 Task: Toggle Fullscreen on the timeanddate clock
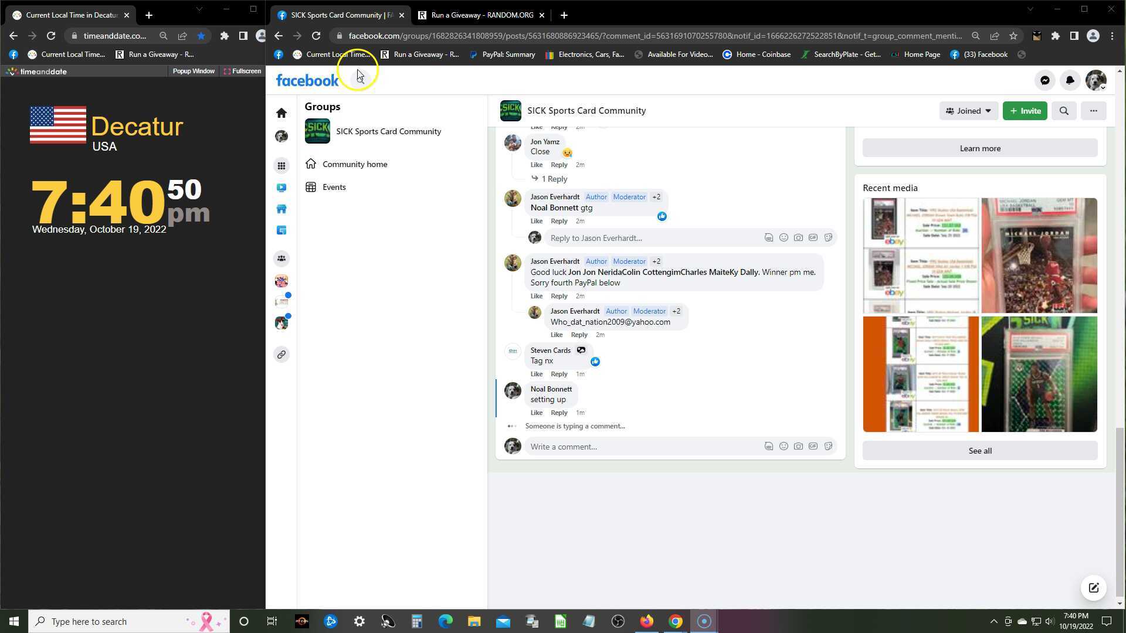pyautogui.click(x=242, y=71)
